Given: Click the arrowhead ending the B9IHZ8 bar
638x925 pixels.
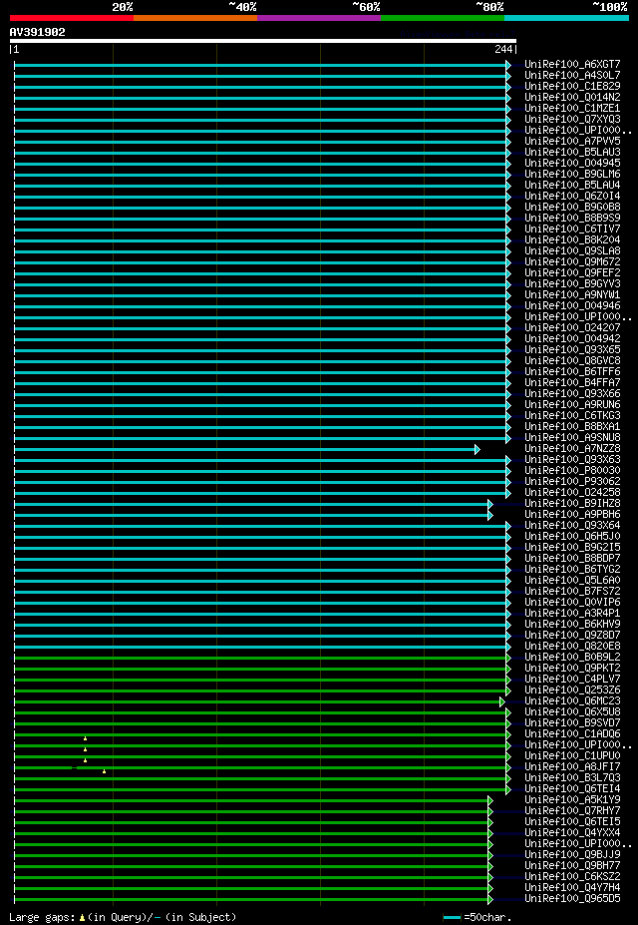Looking at the screenshot, I should pyautogui.click(x=490, y=504).
